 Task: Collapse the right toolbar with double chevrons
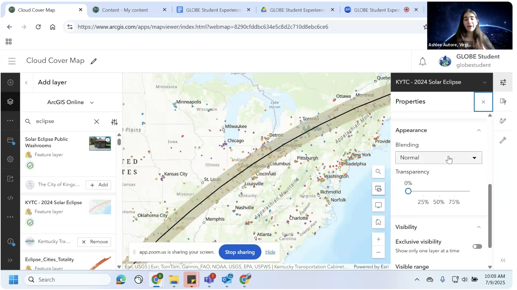[503, 260]
